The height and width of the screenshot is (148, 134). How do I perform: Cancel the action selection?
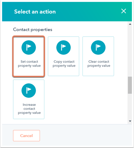click(27, 136)
